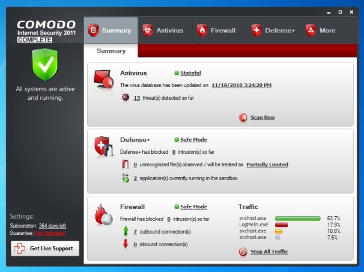Screen dimensions: 364x272
Task: Click the Not Activated guarantee link
Action: click(x=50, y=233)
